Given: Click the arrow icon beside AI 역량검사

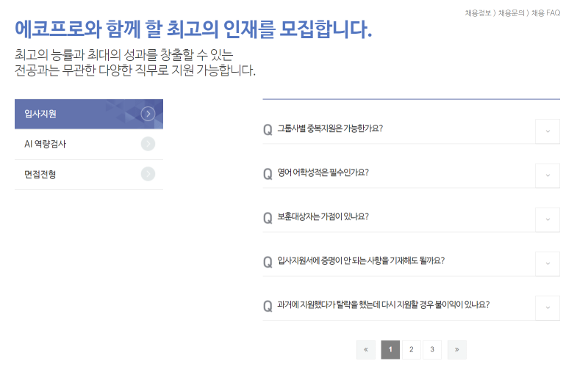Looking at the screenshot, I should click(x=148, y=144).
